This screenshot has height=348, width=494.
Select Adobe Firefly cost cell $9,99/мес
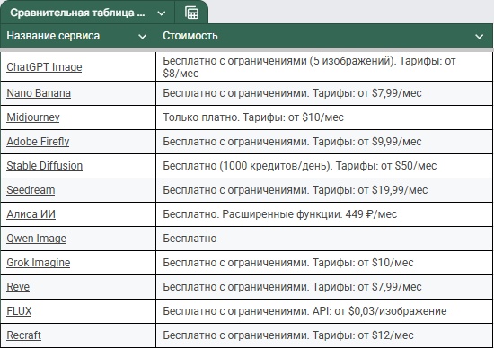(324, 142)
